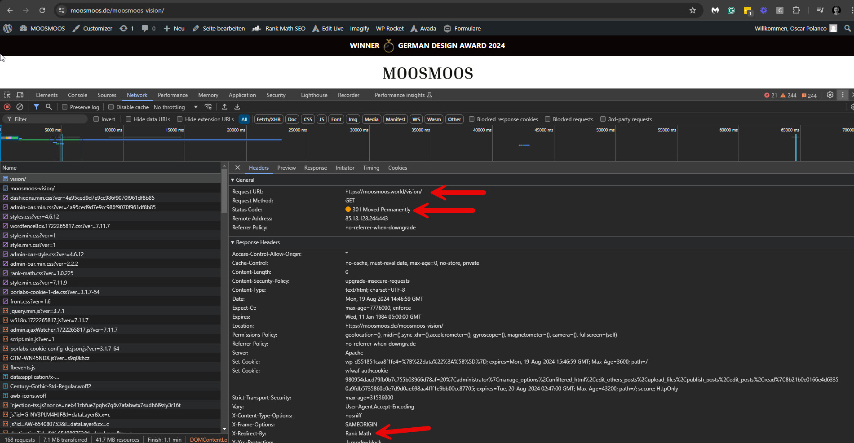The width and height of the screenshot is (854, 443).
Task: Toggle device toolbar icon in DevTools
Action: coord(20,95)
